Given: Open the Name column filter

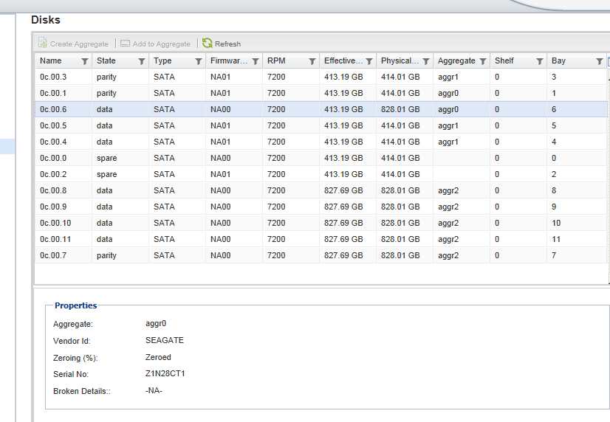Looking at the screenshot, I should [84, 61].
